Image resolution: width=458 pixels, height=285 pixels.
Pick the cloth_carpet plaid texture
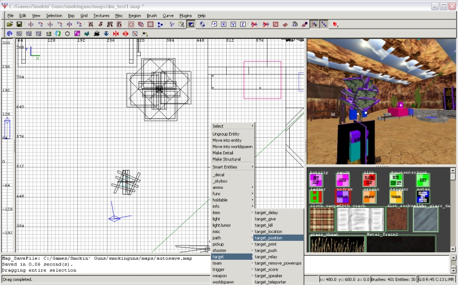point(322,219)
